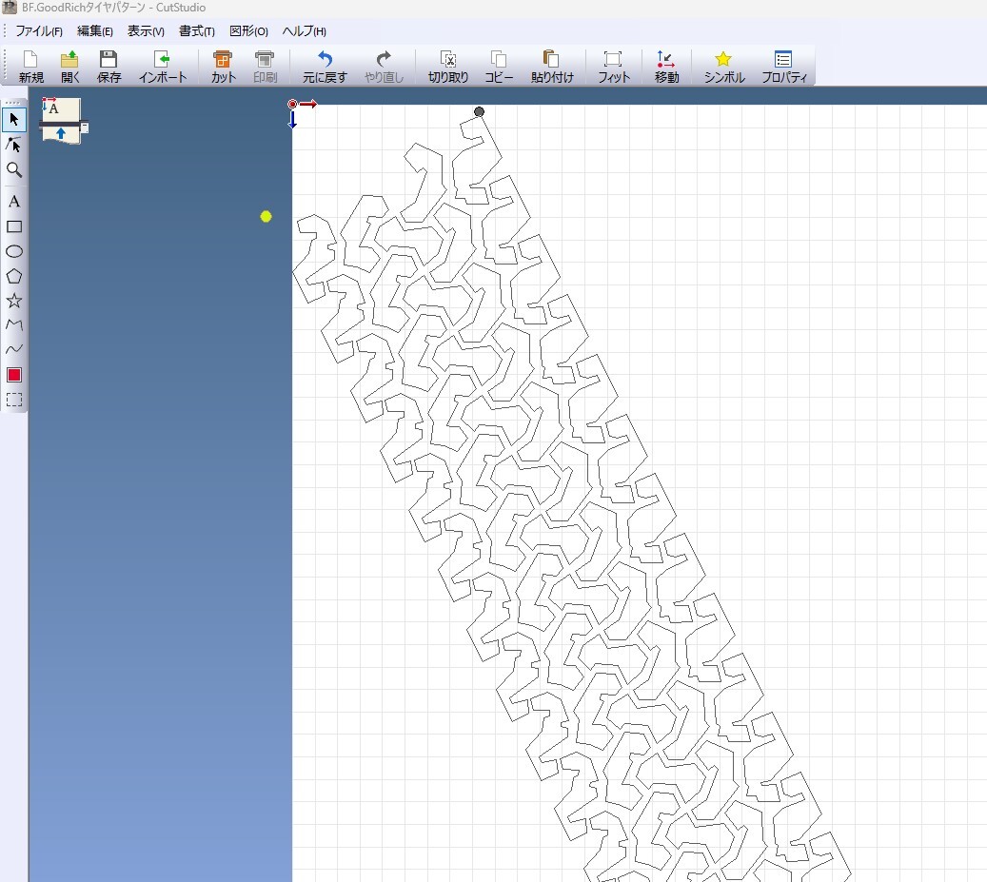Viewport: 987px width, 882px height.
Task: Select the arrow selection tool
Action: point(14,120)
